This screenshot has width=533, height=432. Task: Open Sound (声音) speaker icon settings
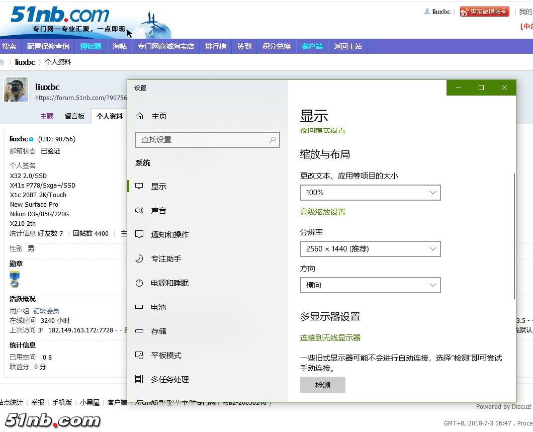coord(139,210)
